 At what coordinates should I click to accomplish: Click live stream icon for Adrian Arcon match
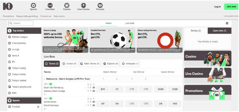point(51,98)
